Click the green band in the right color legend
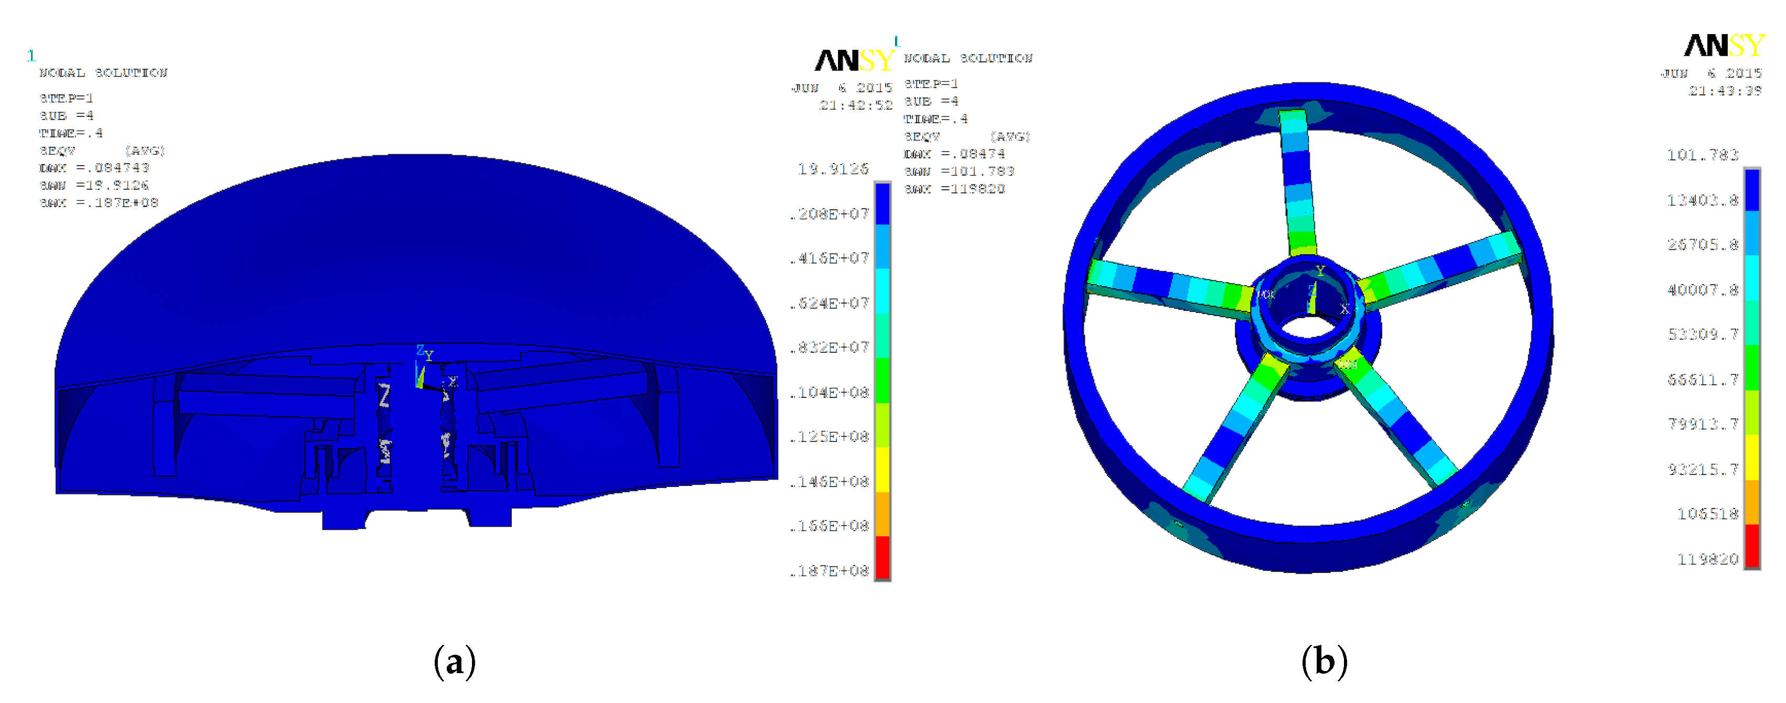 point(1752,367)
